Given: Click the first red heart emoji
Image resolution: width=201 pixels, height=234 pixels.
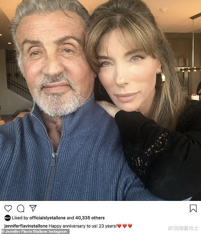Looking at the screenshot, I should [119, 226].
